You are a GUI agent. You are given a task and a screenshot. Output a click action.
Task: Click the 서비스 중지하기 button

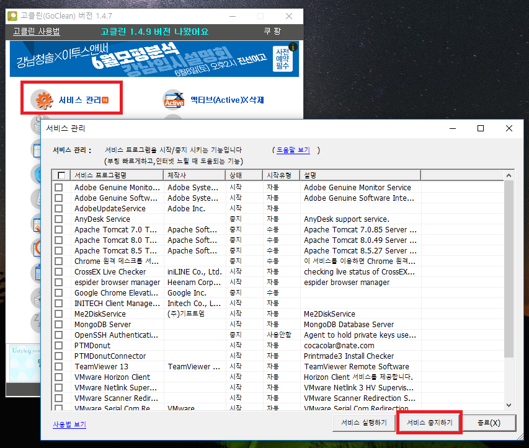pyautogui.click(x=429, y=423)
